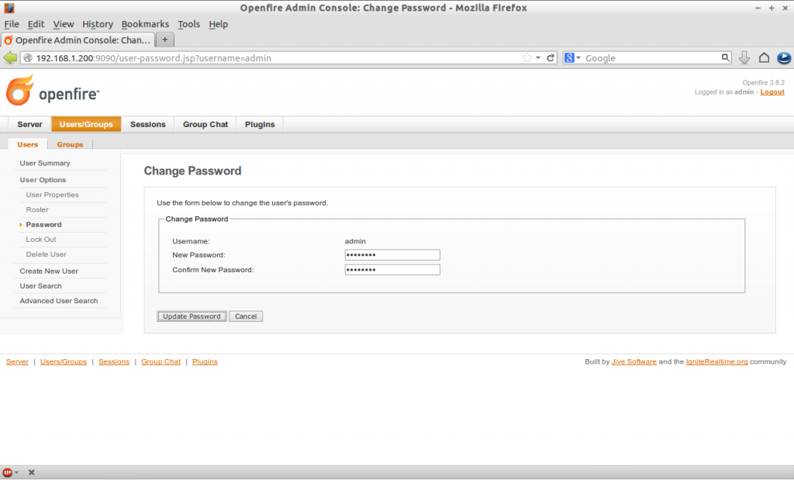Reload the page with the refresh icon

pyautogui.click(x=551, y=57)
